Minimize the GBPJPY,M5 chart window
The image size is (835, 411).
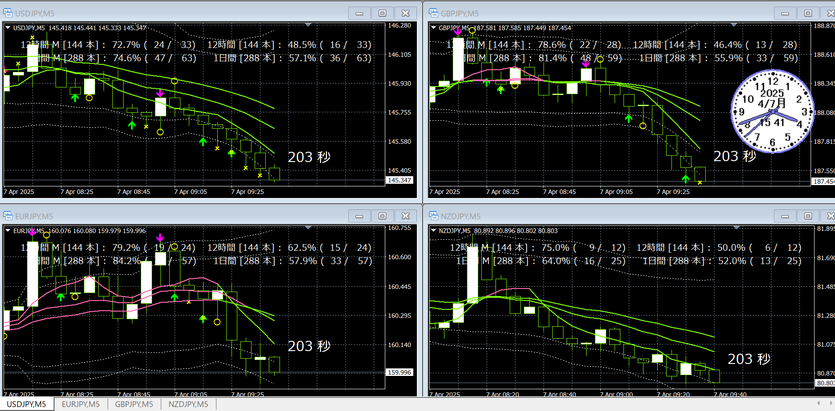(x=785, y=13)
